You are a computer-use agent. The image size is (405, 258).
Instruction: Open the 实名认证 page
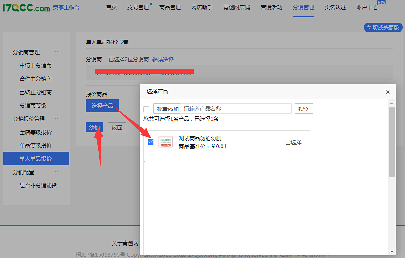click(335, 8)
